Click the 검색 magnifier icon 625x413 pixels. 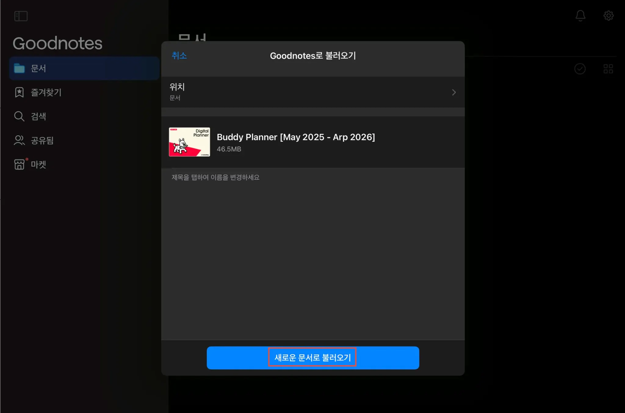[x=19, y=116]
